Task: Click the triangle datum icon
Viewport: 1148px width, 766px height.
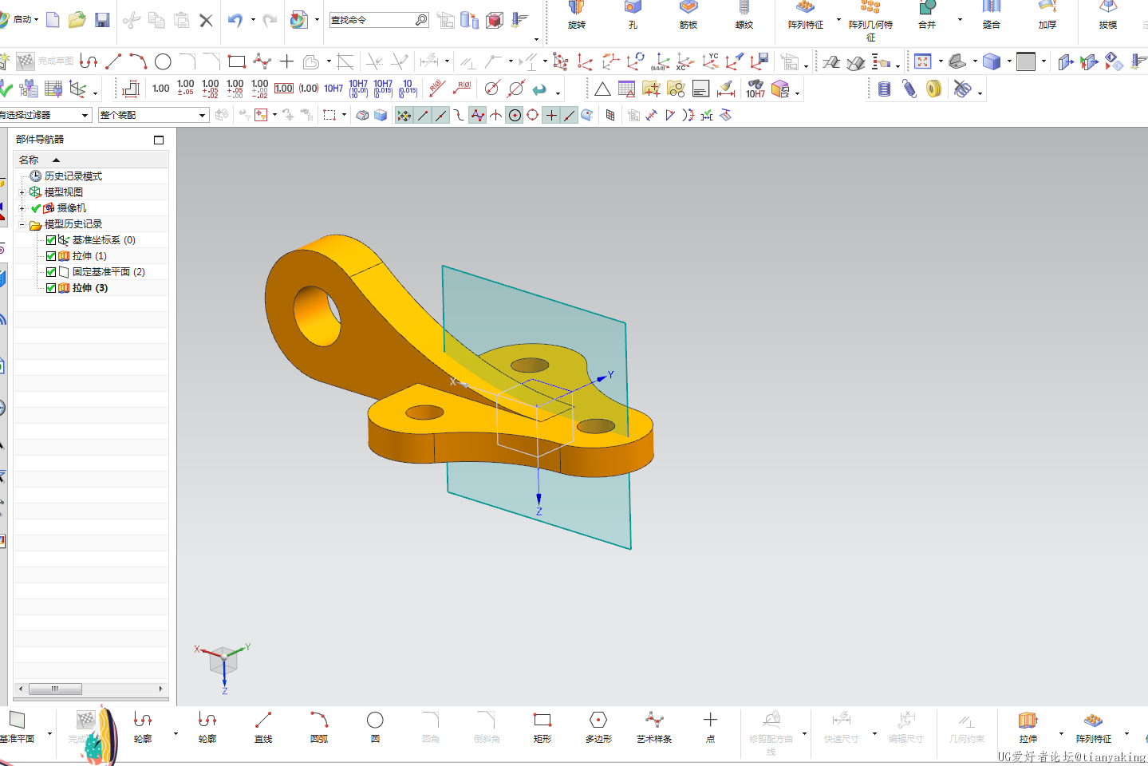Action: click(x=602, y=89)
